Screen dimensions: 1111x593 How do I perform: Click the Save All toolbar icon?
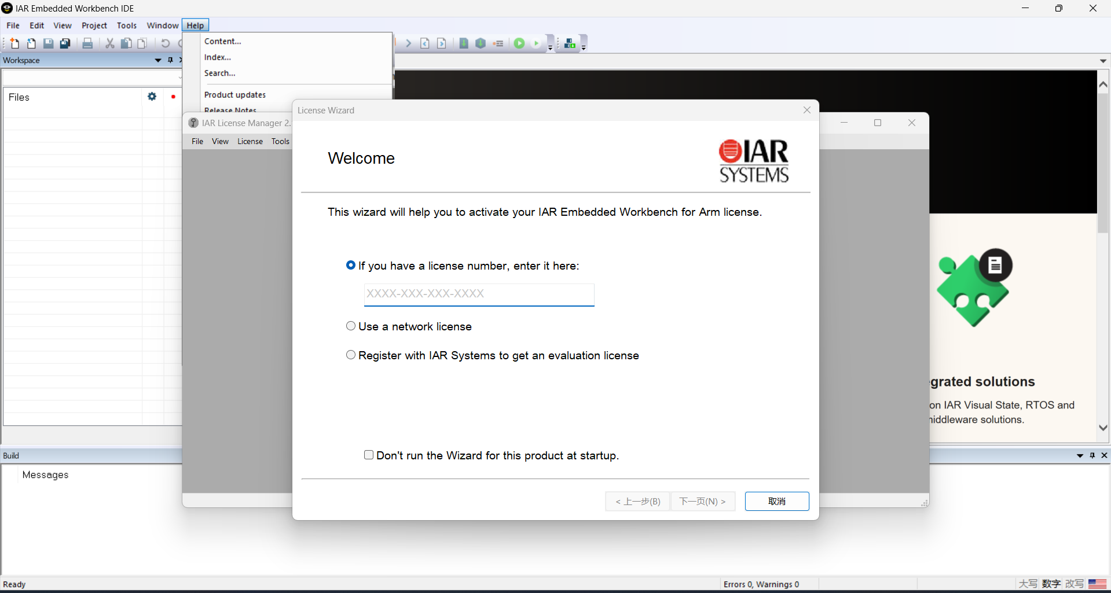point(65,43)
